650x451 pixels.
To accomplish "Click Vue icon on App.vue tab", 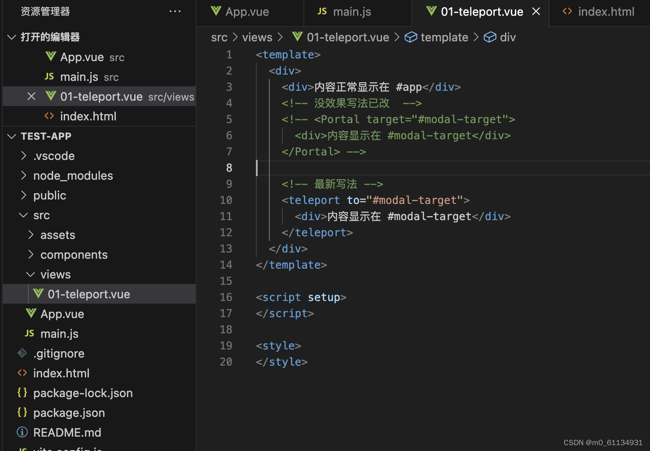I will 216,11.
